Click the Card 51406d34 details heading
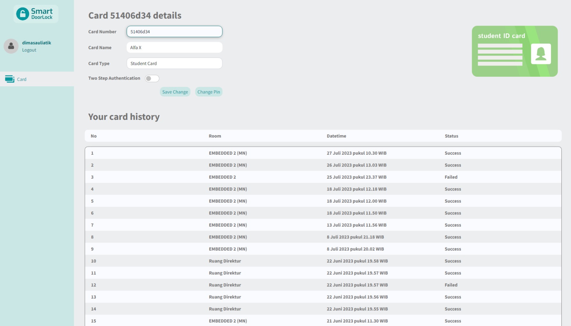 coord(135,15)
